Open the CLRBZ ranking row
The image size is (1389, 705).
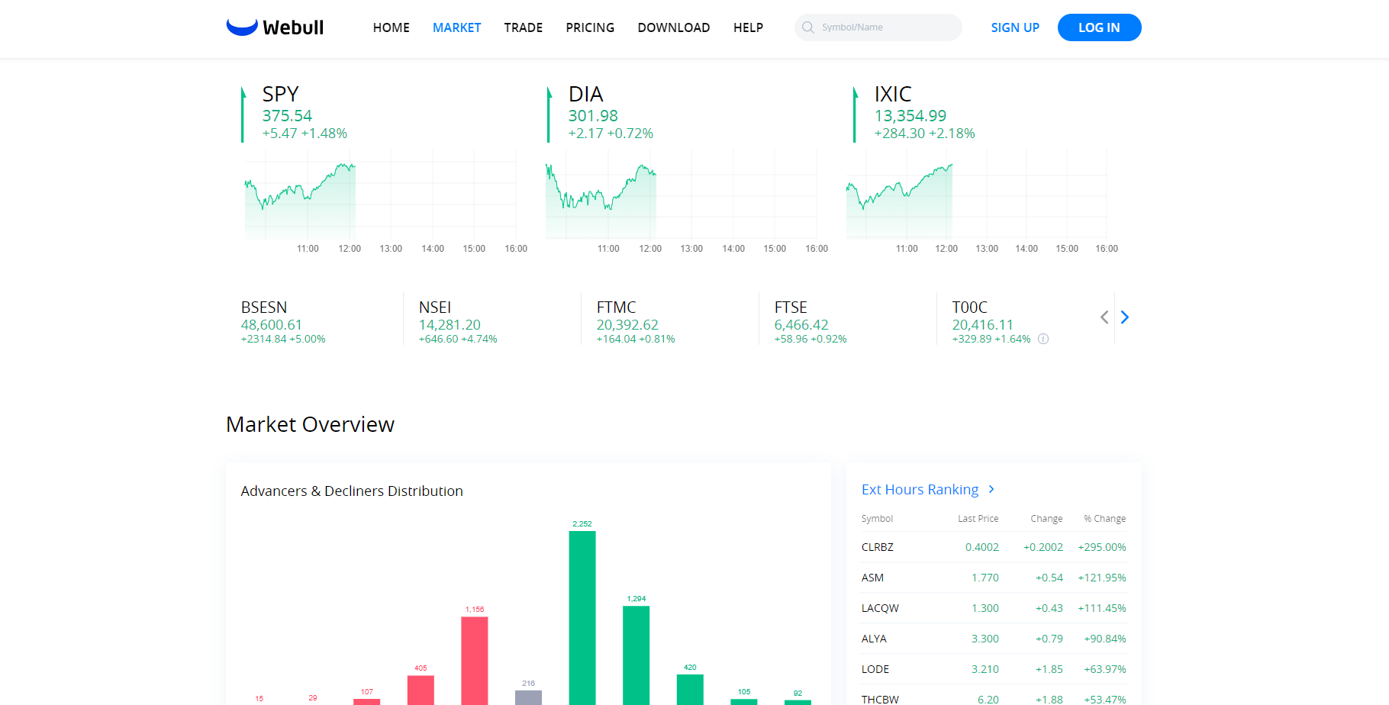tap(994, 547)
